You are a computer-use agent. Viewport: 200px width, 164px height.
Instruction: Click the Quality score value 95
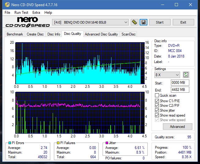[x=189, y=137]
